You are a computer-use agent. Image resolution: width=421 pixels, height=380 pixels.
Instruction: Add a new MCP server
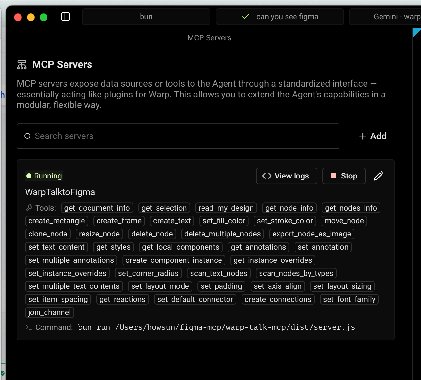(x=373, y=136)
